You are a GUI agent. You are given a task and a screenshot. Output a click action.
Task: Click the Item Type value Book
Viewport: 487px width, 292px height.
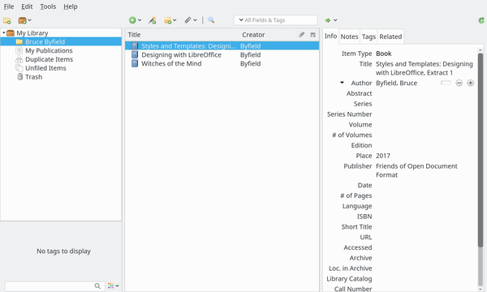(384, 54)
